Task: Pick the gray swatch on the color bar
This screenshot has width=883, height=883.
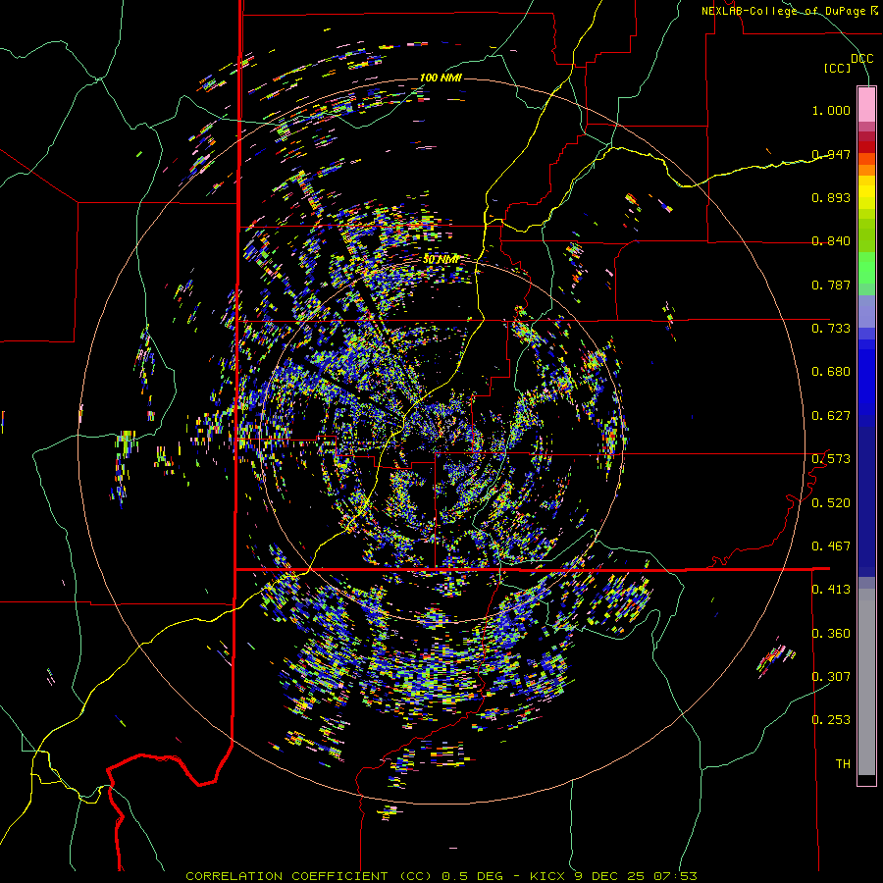Action: click(866, 682)
